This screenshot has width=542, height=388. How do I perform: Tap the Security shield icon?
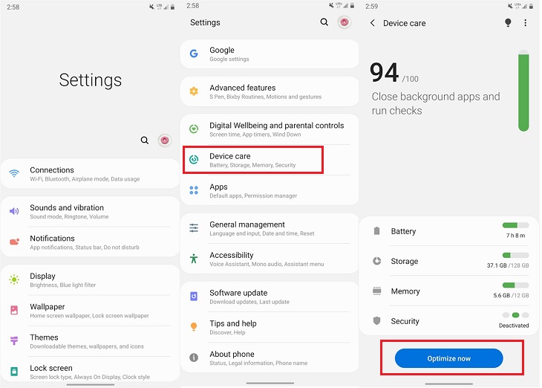376,321
